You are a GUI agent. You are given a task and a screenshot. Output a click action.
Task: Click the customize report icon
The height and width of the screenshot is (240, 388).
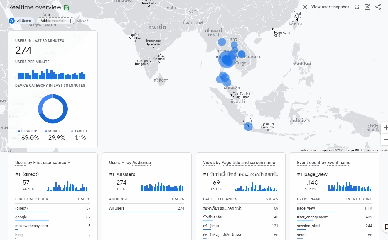point(367,7)
